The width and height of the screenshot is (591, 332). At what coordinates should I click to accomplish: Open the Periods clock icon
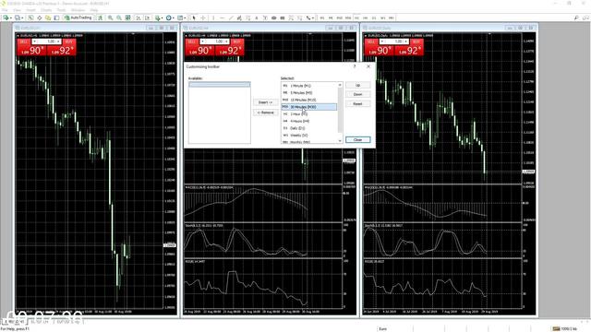pos(170,18)
